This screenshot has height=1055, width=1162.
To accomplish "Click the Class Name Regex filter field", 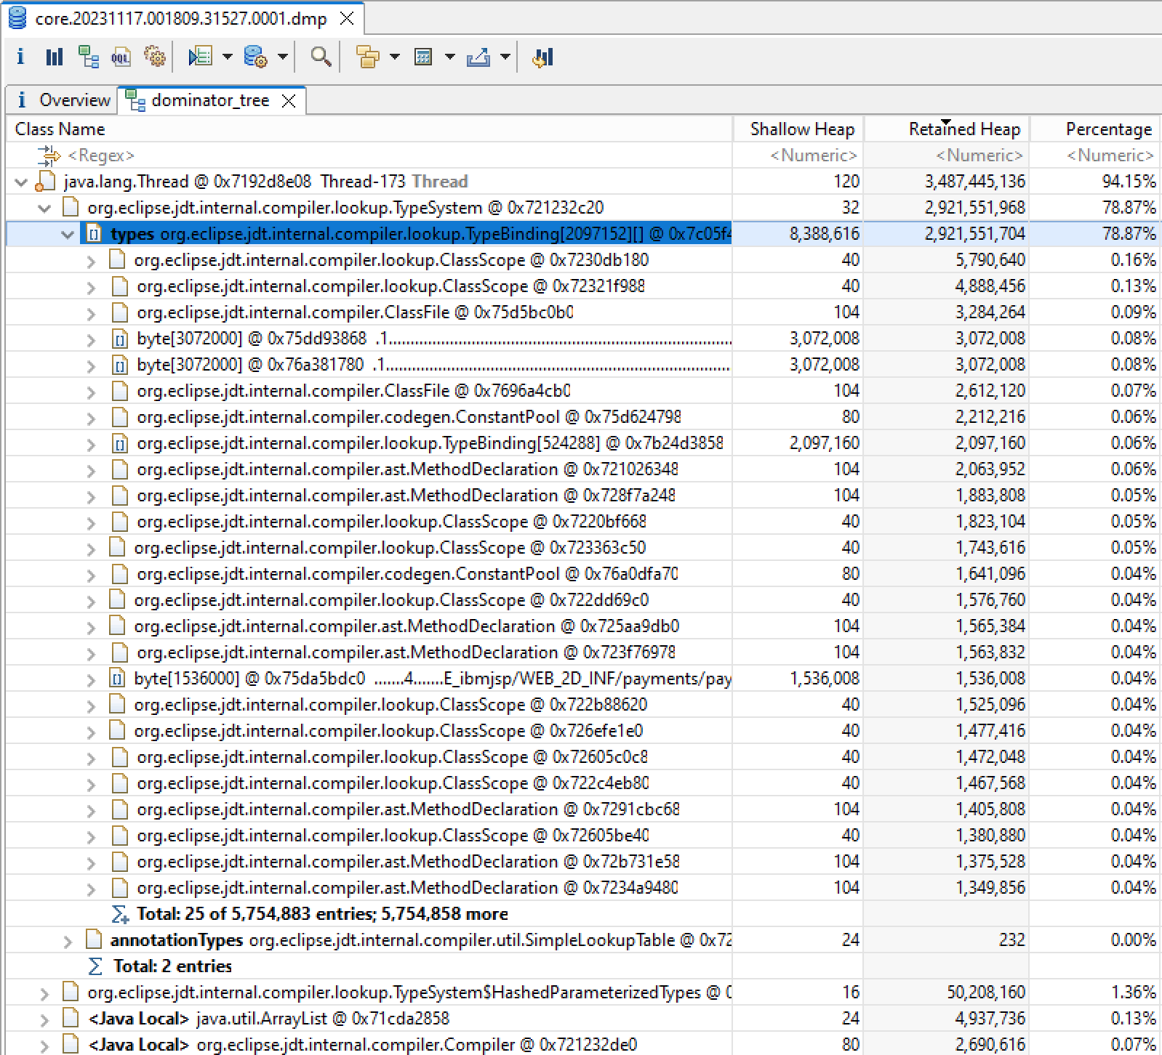I will click(x=369, y=155).
